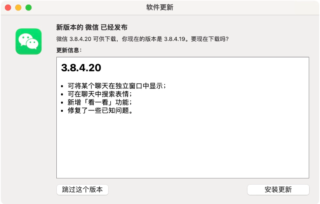Click 微信 3.8.4.20 可供下载 text
The image size is (320, 204).
[86, 39]
